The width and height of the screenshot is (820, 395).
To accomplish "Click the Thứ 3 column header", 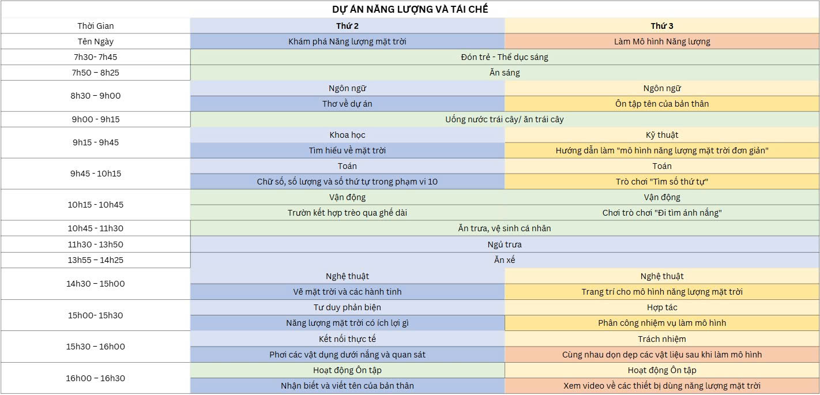I will click(662, 26).
